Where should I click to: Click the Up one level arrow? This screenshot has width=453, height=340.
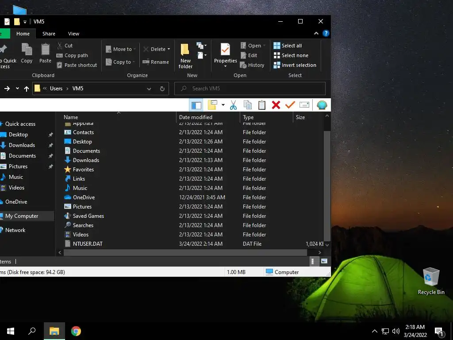[x=26, y=89]
